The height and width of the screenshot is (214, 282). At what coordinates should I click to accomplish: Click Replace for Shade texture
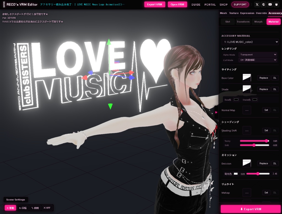click(x=264, y=89)
